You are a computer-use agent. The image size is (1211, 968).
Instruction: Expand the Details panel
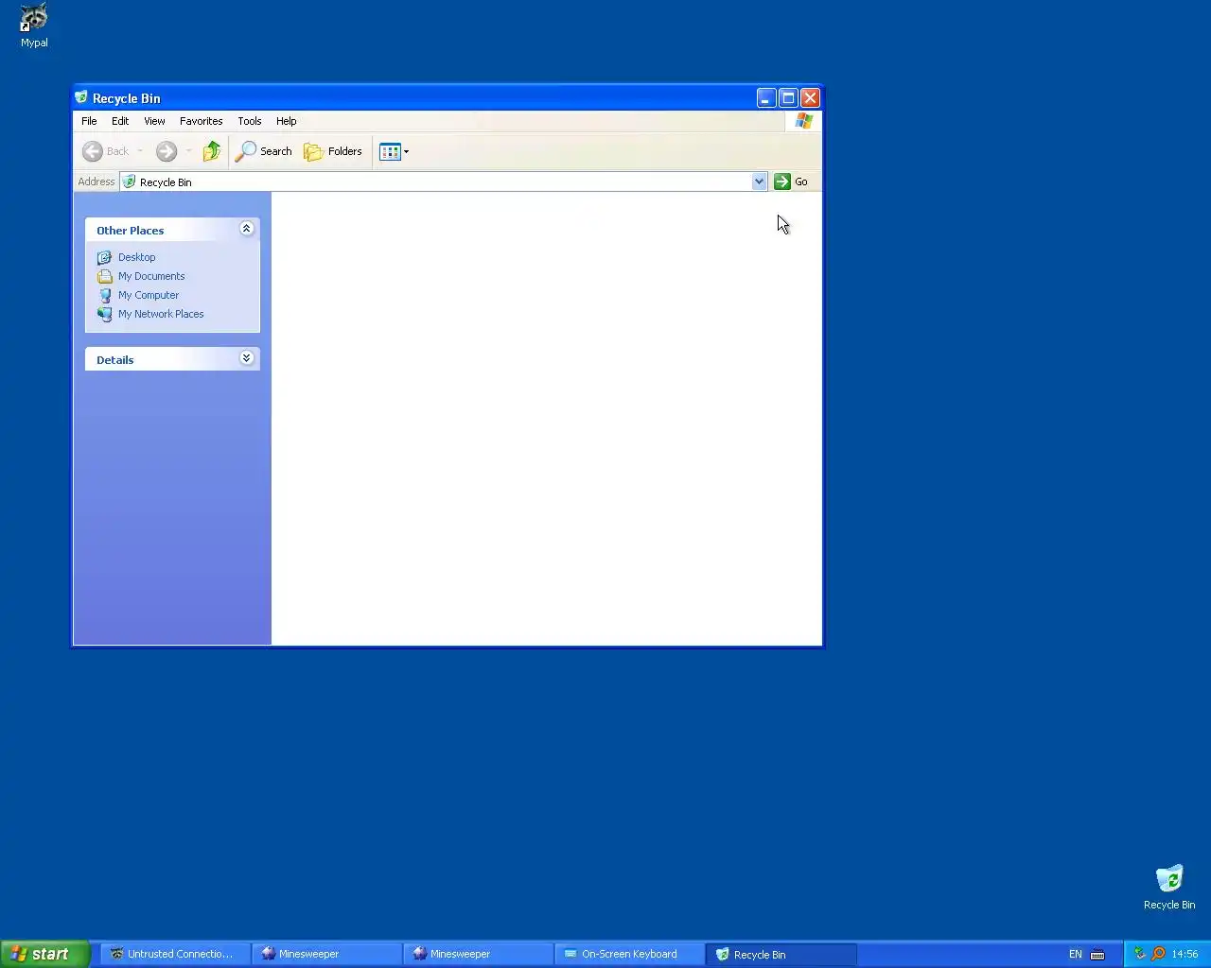pos(246,358)
